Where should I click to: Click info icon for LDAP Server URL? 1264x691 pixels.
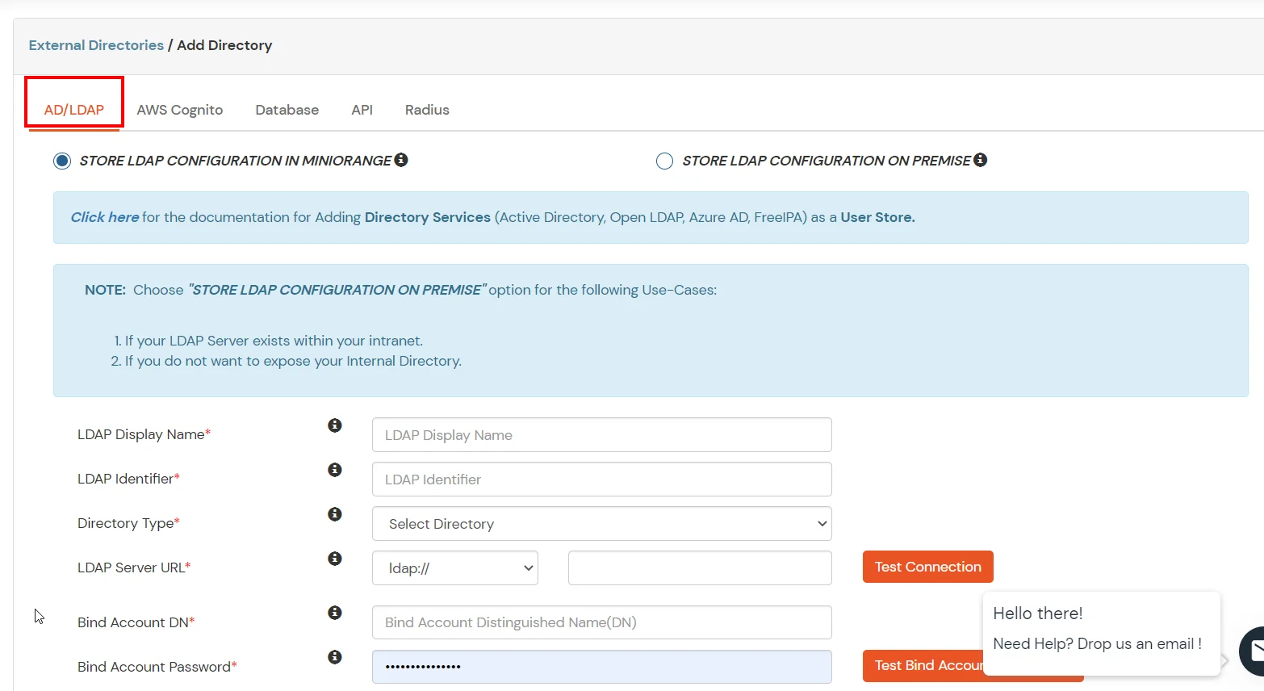[x=335, y=559]
